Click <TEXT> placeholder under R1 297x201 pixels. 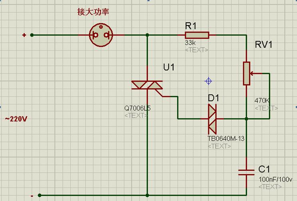coord(196,50)
